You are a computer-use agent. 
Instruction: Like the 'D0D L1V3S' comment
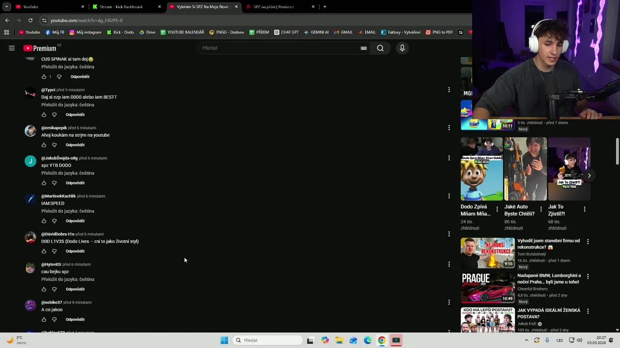[44, 251]
